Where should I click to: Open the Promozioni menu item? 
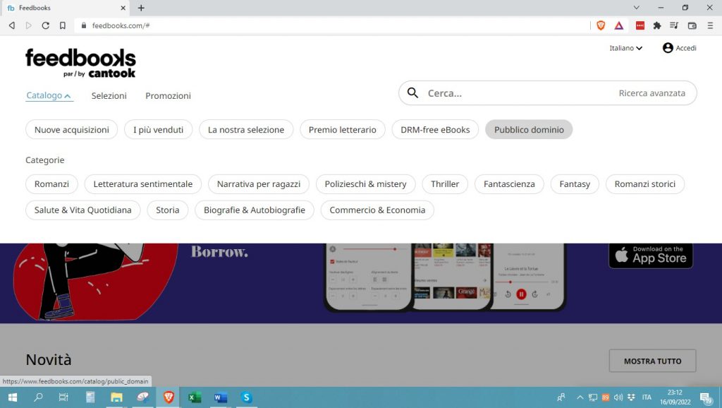tap(168, 95)
